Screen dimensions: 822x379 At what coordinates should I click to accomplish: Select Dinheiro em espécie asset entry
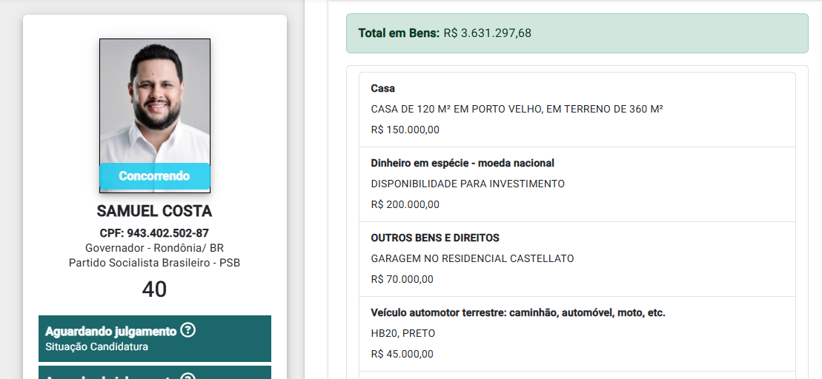(x=577, y=184)
